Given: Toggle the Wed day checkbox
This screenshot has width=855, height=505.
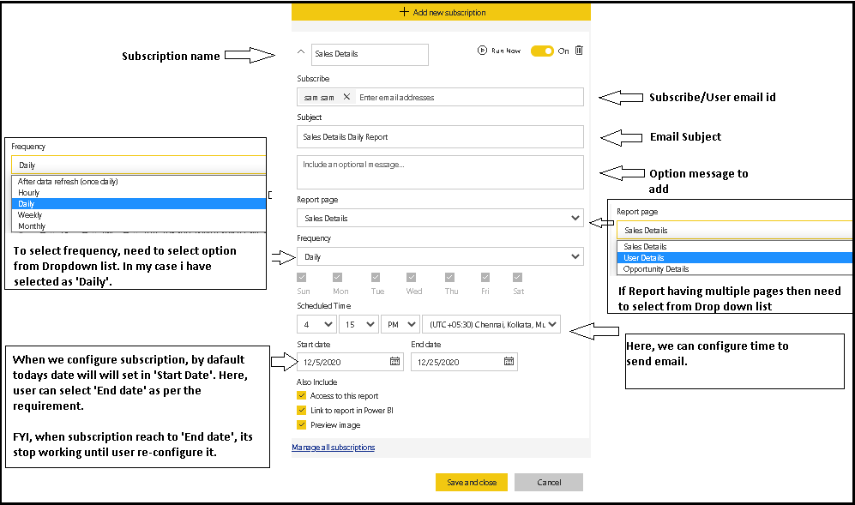Looking at the screenshot, I should point(411,277).
